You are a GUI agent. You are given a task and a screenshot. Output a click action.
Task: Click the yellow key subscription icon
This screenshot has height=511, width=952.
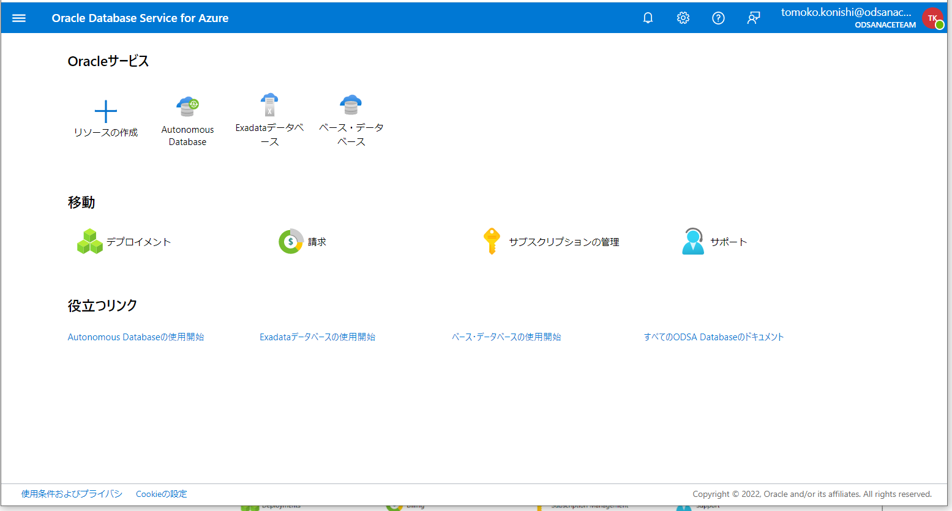[492, 241]
